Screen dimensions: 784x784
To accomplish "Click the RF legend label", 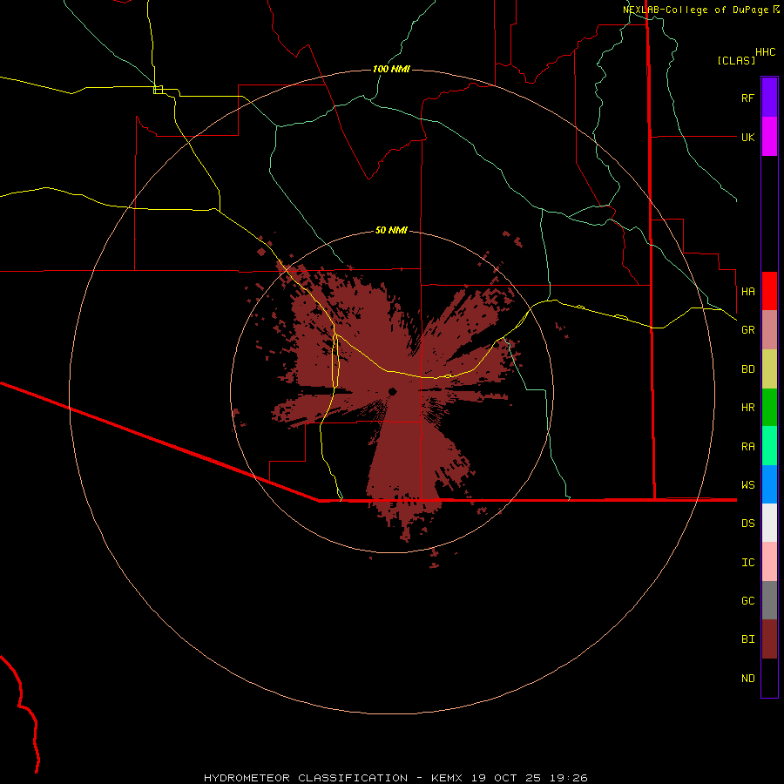I will tap(747, 98).
